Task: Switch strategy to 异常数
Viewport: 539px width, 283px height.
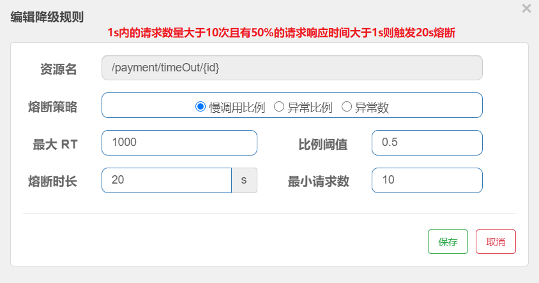Action: (347, 107)
